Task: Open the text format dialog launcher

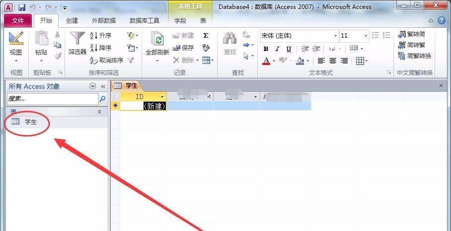Action: click(389, 72)
